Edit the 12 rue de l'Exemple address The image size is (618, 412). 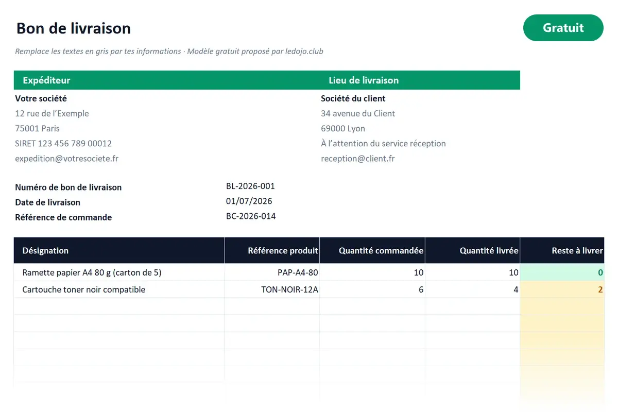pos(52,113)
